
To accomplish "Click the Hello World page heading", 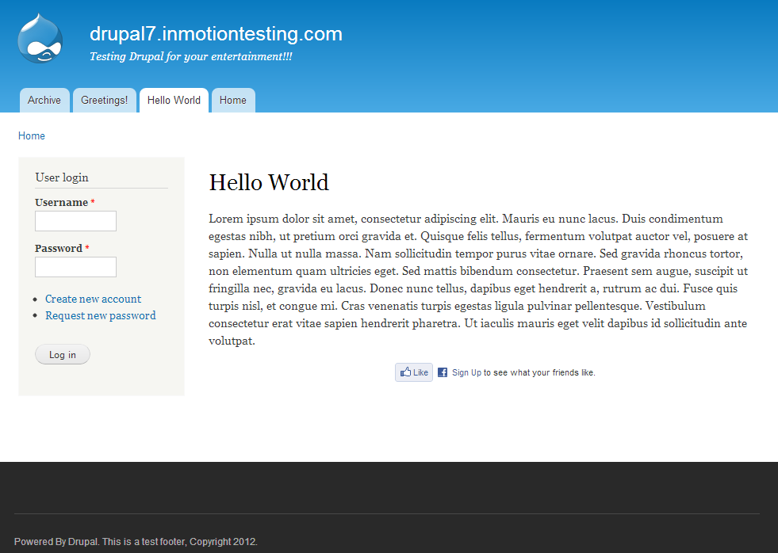I will (x=269, y=183).
